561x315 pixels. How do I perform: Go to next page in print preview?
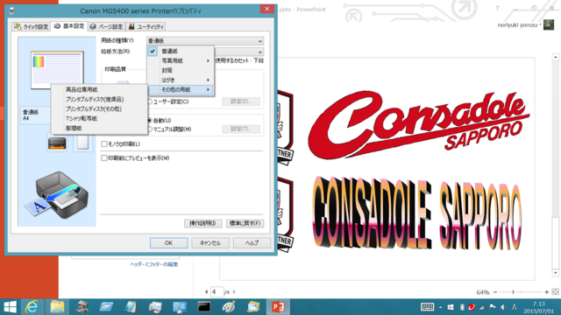(234, 291)
